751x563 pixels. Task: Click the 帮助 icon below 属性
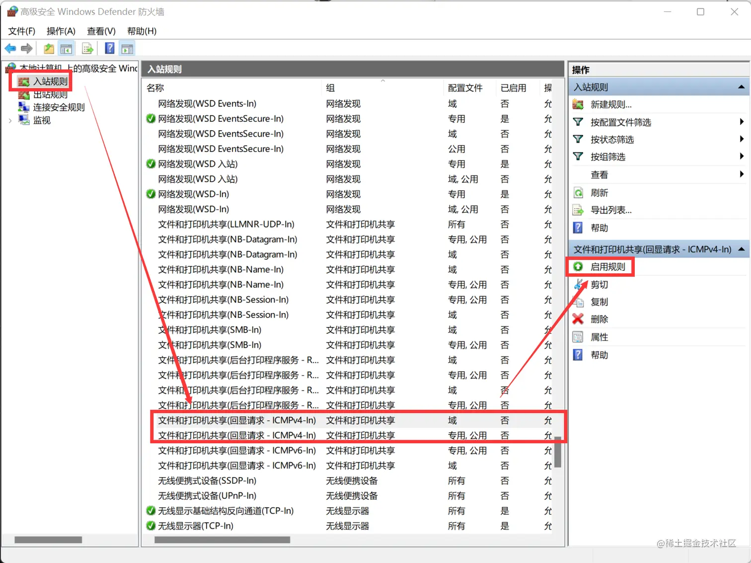pos(578,355)
